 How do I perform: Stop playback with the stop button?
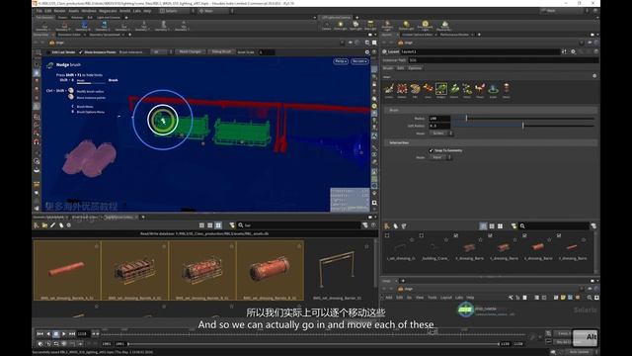(56, 334)
